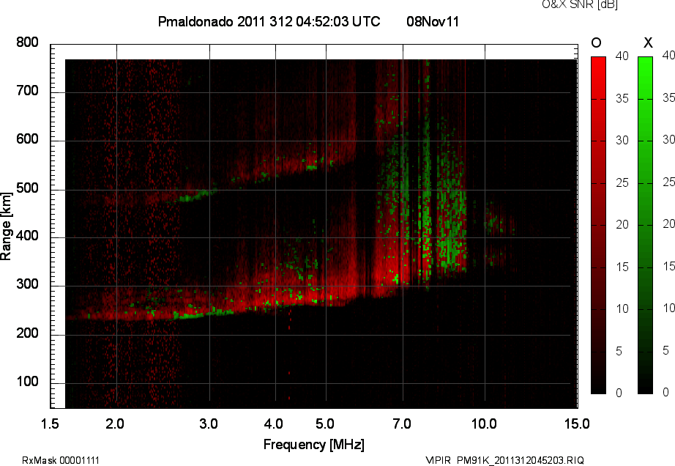Click the 'O&X SNR [dB]' label
675x466 pixels.
(579, 4)
